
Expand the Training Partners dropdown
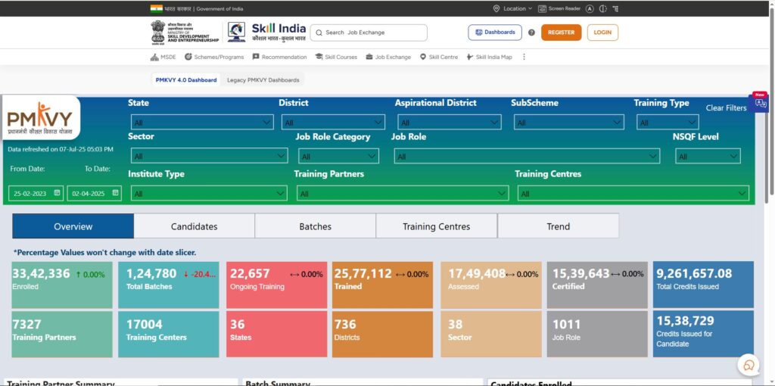pos(402,194)
